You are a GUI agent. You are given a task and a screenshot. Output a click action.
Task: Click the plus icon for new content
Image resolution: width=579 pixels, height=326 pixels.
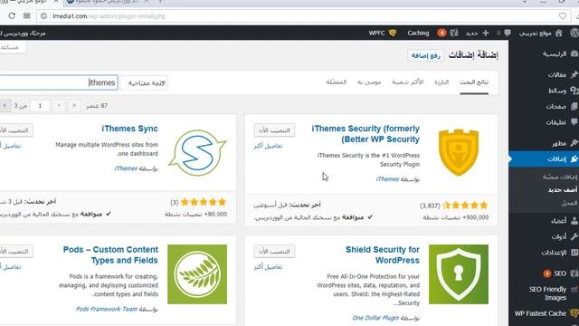[x=486, y=33]
